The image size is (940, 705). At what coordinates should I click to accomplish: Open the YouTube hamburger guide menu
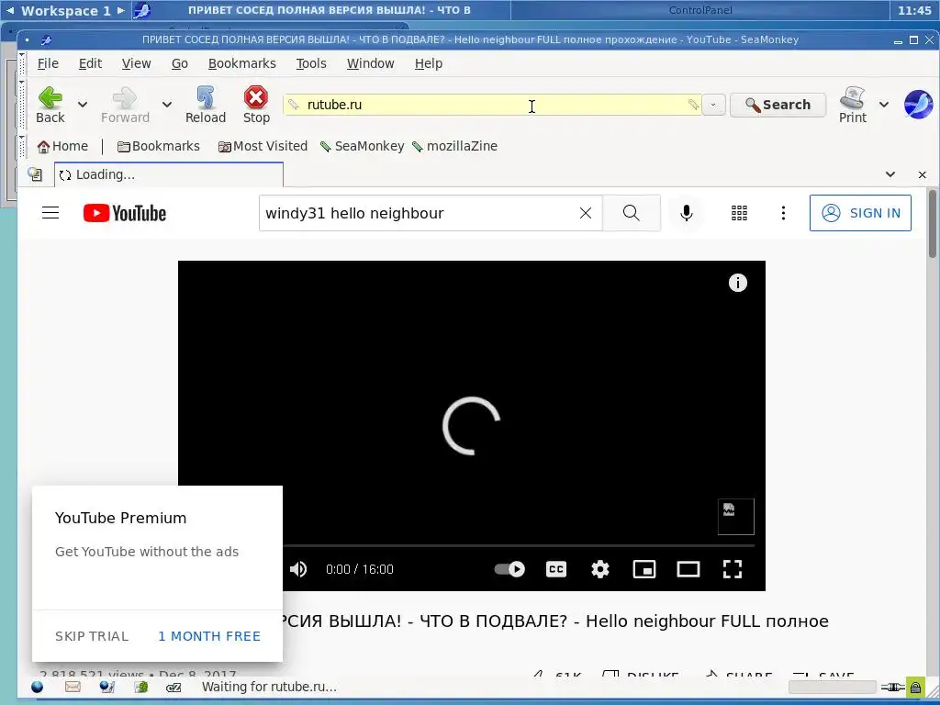pyautogui.click(x=50, y=213)
